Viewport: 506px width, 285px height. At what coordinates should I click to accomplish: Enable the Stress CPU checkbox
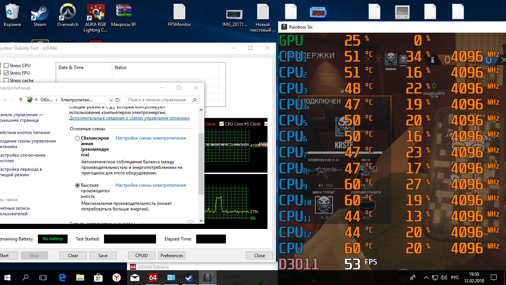(6, 66)
